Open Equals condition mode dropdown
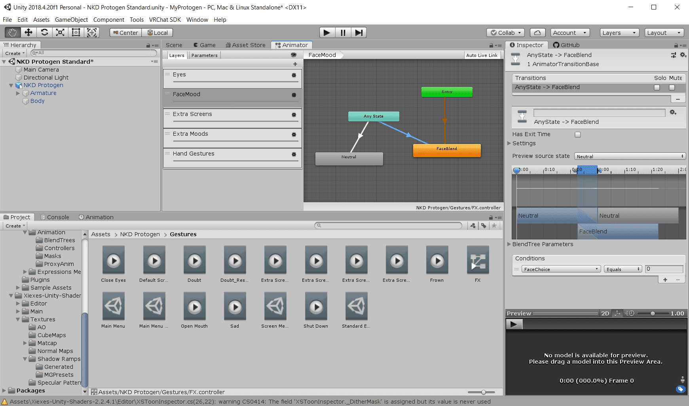The height and width of the screenshot is (406, 689). [623, 269]
